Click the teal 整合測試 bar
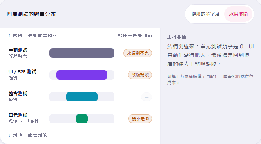 pos(82,97)
